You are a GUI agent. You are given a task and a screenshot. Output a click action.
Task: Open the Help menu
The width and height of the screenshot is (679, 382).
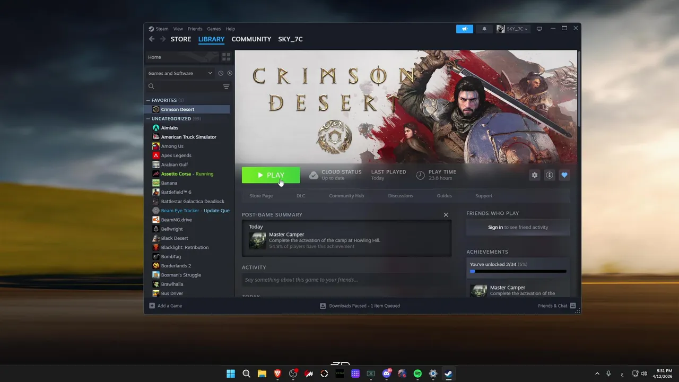(230, 29)
